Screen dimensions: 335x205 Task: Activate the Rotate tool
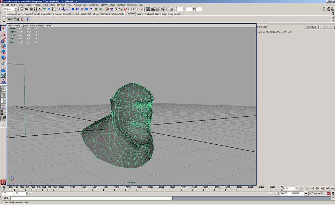[3, 52]
